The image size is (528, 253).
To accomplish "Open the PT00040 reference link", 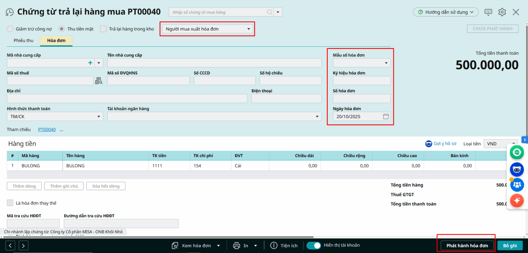I will [47, 129].
